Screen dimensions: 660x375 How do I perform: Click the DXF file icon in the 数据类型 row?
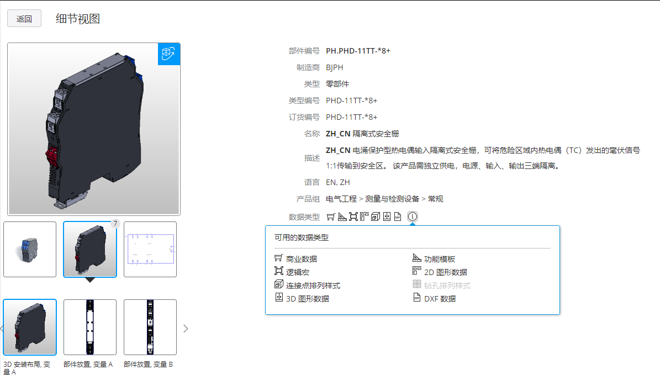click(x=397, y=216)
